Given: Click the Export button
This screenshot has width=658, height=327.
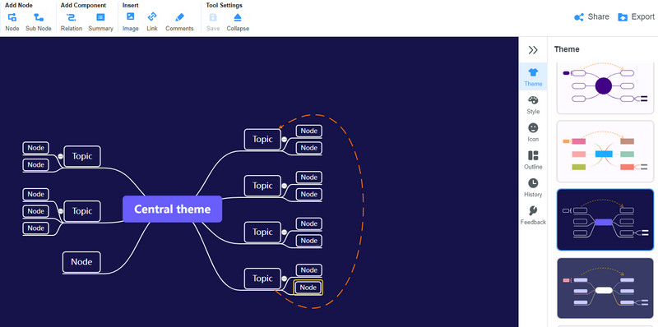Looking at the screenshot, I should click(636, 16).
